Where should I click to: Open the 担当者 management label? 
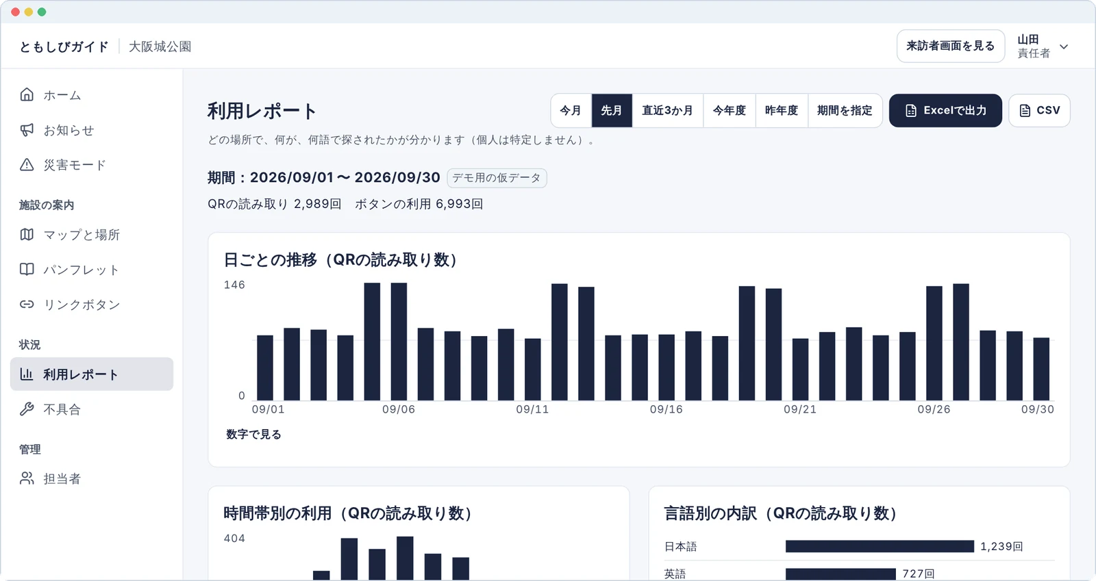pyautogui.click(x=62, y=479)
